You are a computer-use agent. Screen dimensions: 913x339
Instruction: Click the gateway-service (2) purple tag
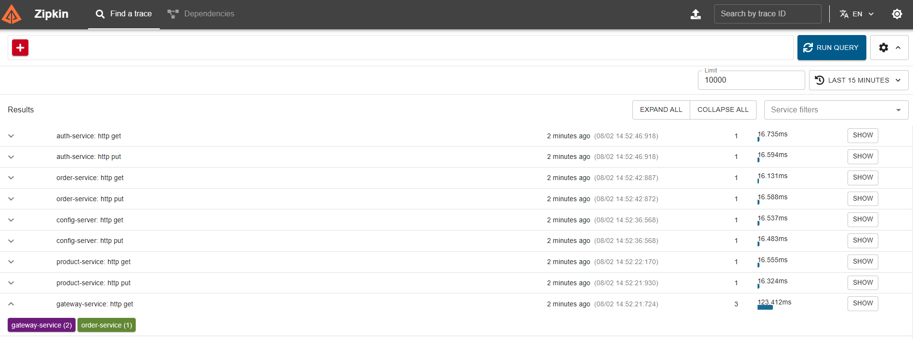point(41,325)
